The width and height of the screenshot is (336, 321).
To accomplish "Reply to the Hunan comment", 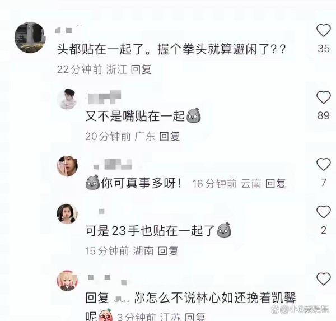I will [x=168, y=251].
